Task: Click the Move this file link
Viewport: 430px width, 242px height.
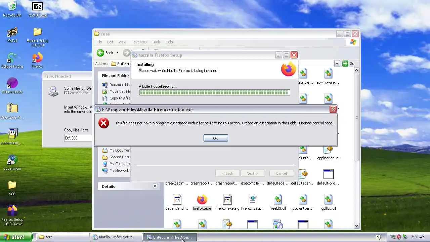Action: [x=116, y=91]
